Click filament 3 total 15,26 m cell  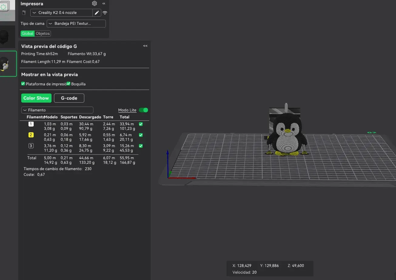tap(127, 146)
